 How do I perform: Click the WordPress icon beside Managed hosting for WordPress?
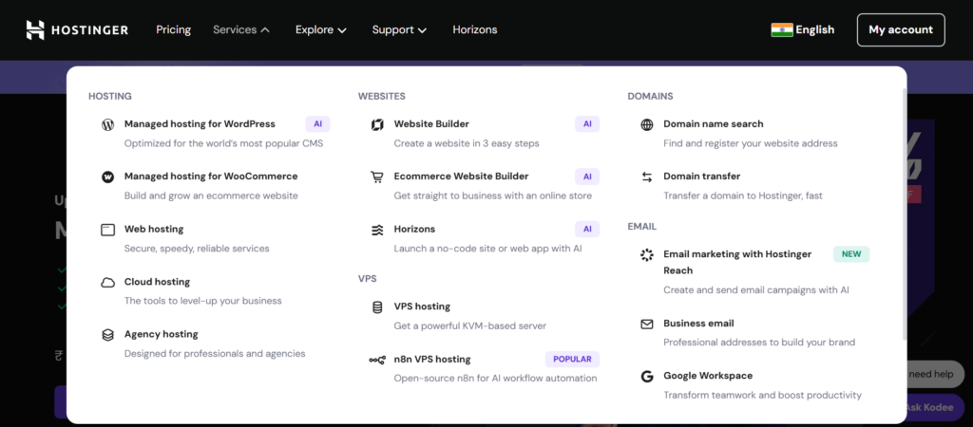pyautogui.click(x=108, y=124)
